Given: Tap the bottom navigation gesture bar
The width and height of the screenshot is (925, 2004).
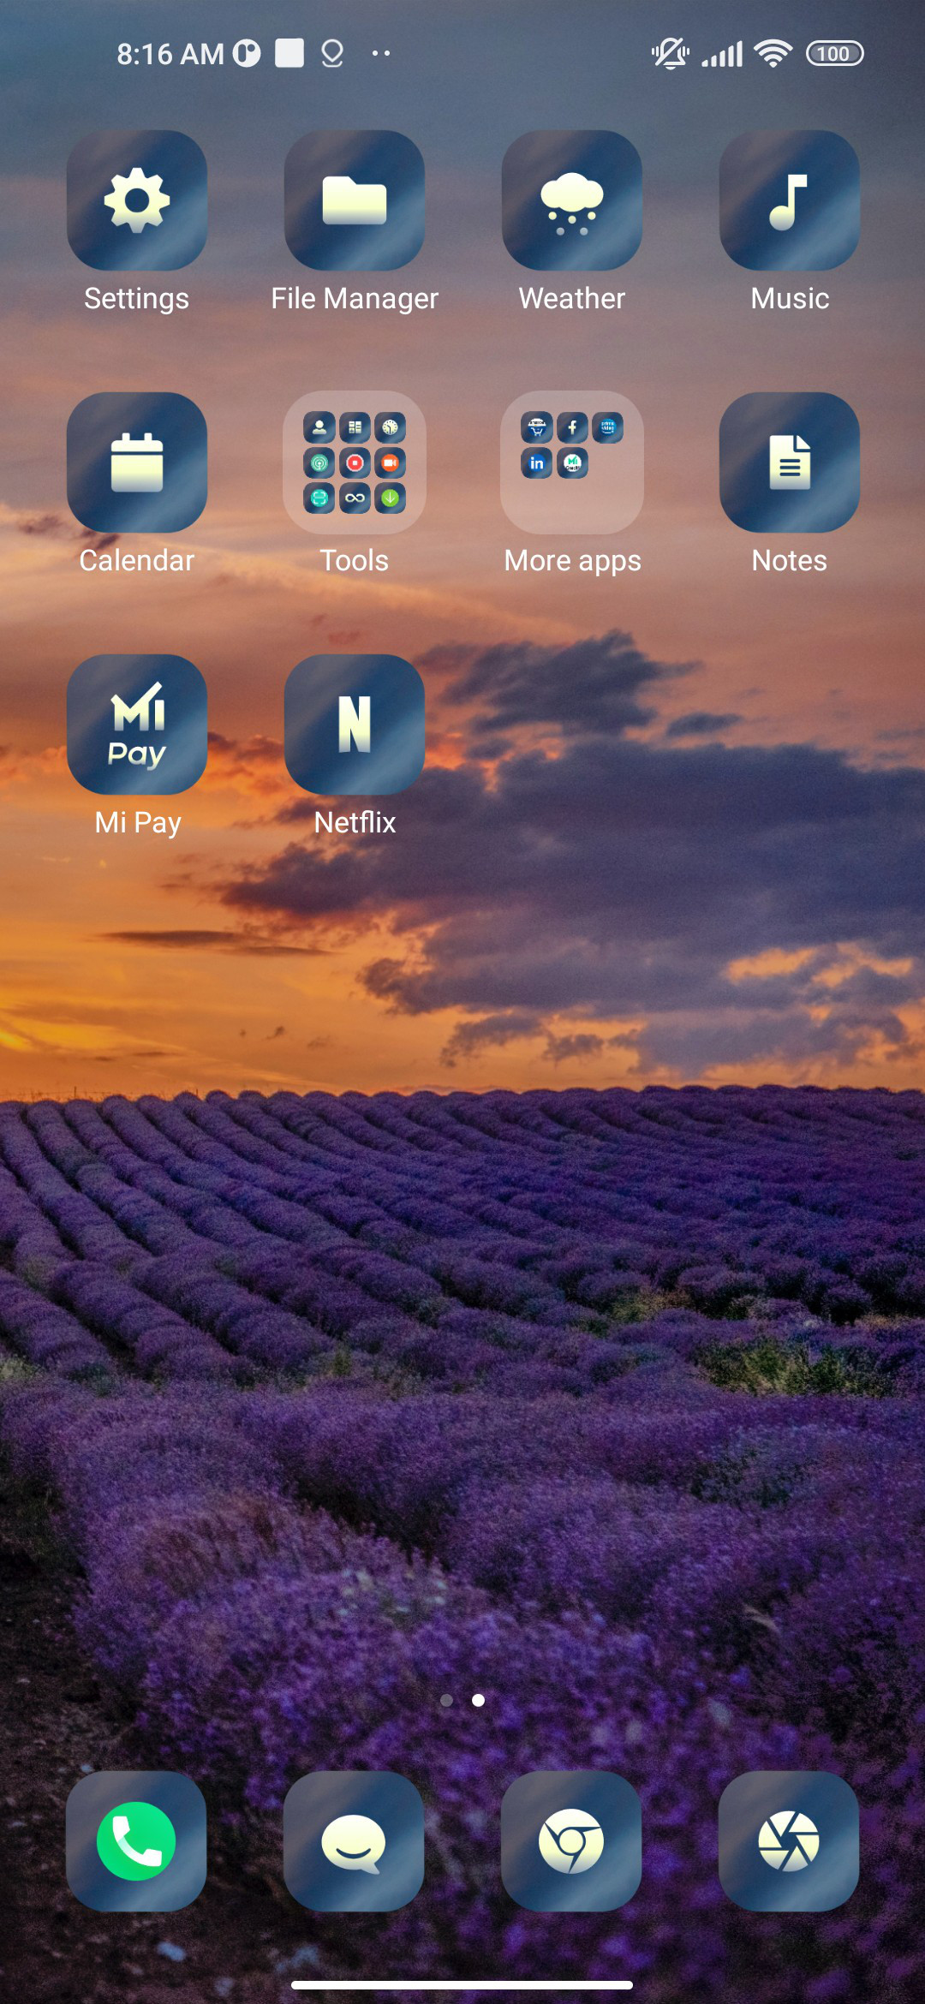Looking at the screenshot, I should tap(462, 1985).
